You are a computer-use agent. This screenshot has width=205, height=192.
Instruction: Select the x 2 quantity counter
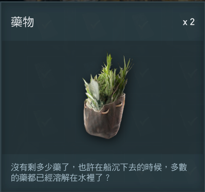(189, 22)
